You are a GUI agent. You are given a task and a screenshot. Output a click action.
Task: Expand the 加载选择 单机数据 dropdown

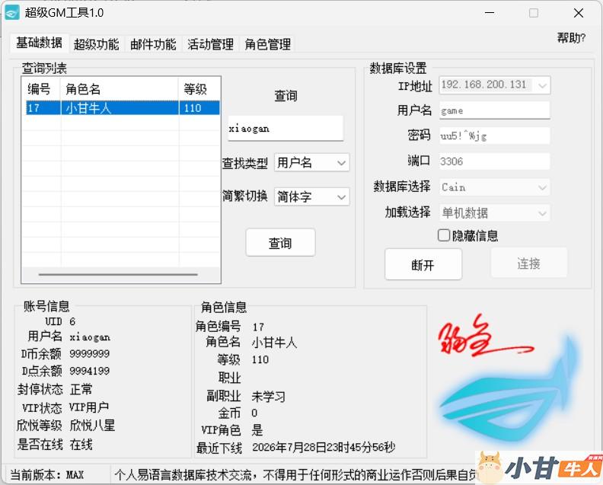coord(495,212)
